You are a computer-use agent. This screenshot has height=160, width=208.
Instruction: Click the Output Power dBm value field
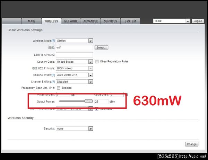pyautogui.click(x=101, y=102)
